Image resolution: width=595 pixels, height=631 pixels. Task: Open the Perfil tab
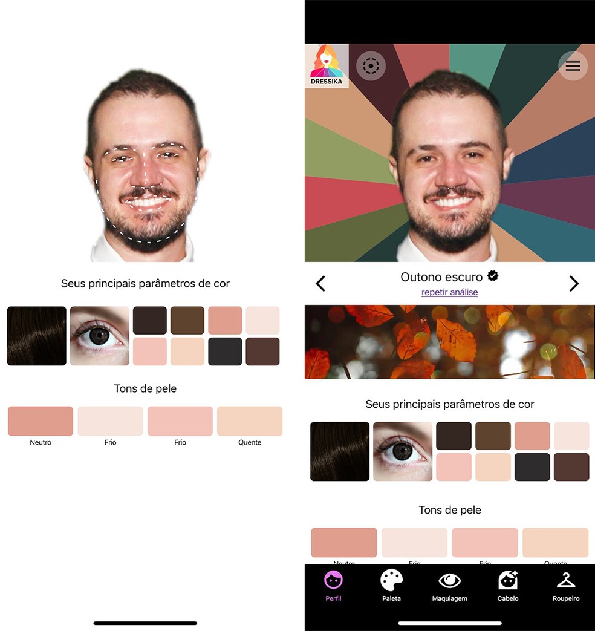[333, 586]
